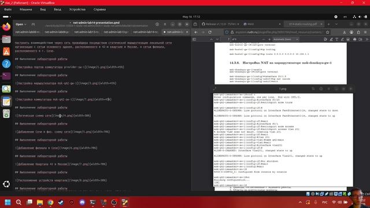The width and height of the screenshot is (370, 208).
Task: Select PDF add text tool
Action: 336,39
